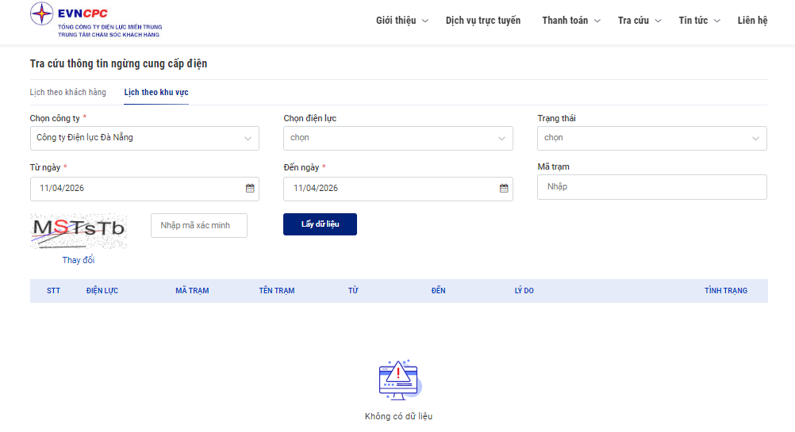
Task: Open Dịch vụ trực tuyến menu item
Action: (x=483, y=21)
